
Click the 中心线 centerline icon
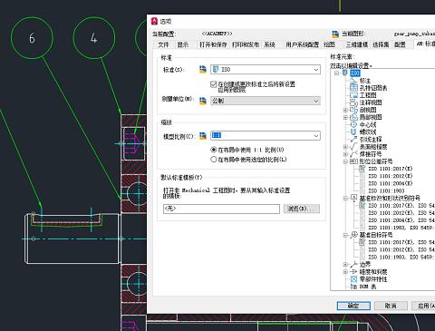pos(353,124)
